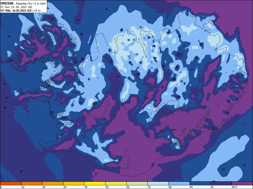
Task: Select the navy 95–99.9 legend swatch
Action: 221,183
